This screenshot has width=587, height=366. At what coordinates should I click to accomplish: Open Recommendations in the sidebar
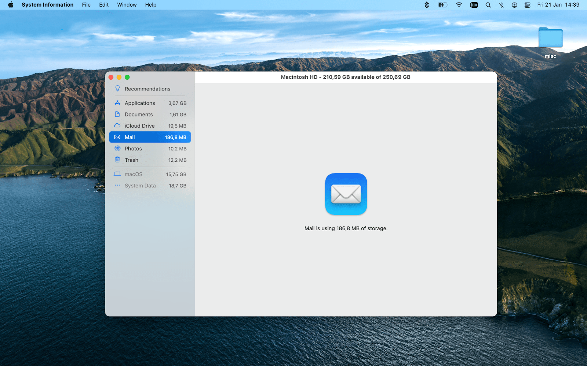(x=147, y=89)
